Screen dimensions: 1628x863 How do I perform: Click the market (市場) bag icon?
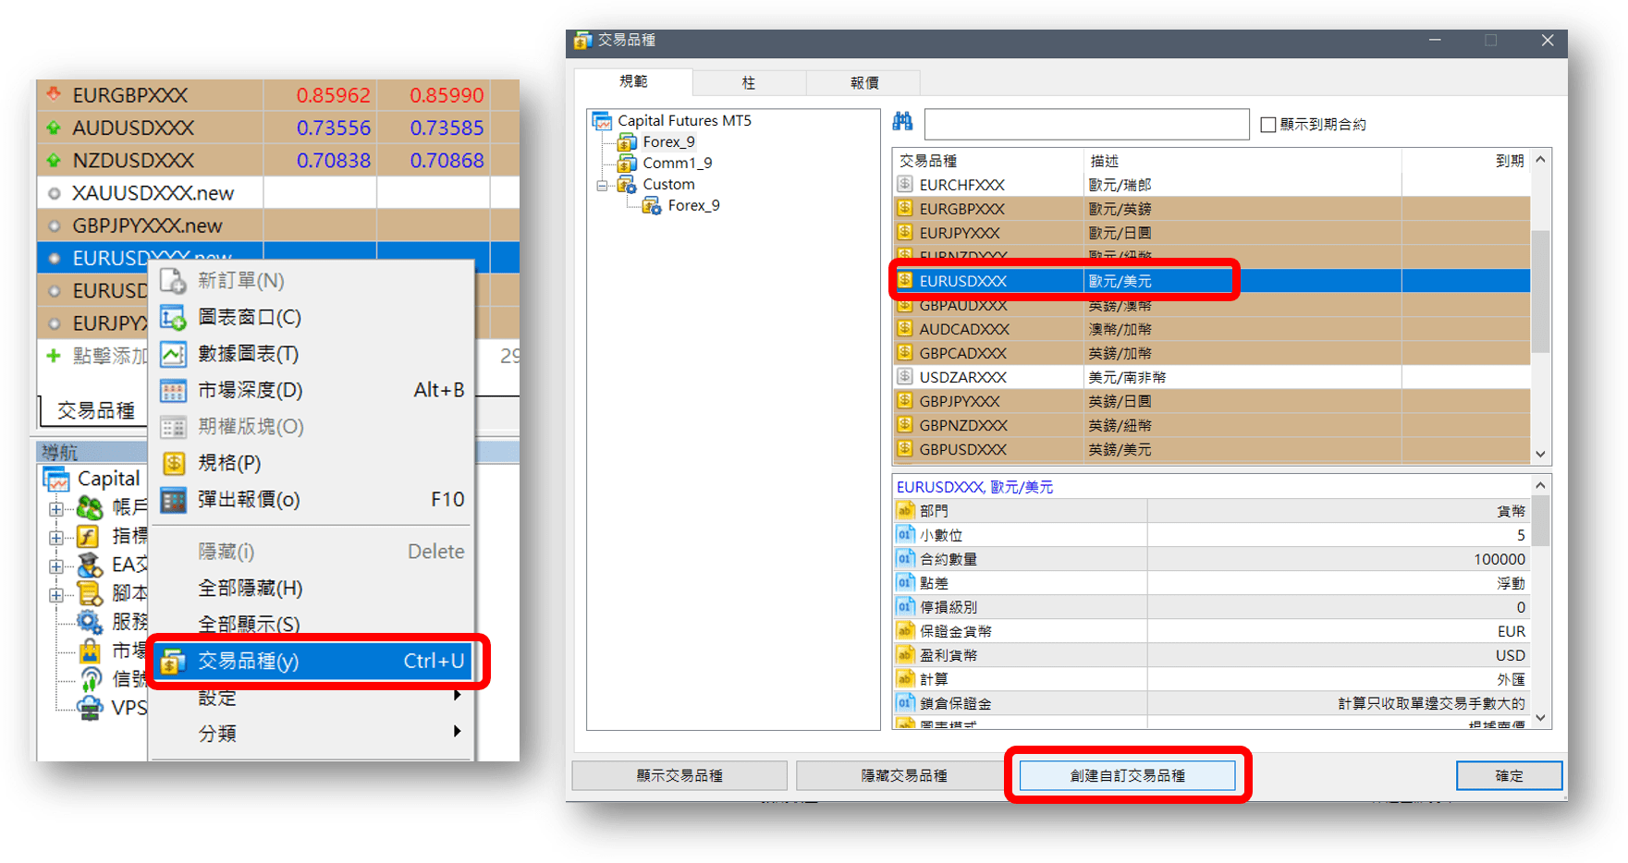[90, 650]
